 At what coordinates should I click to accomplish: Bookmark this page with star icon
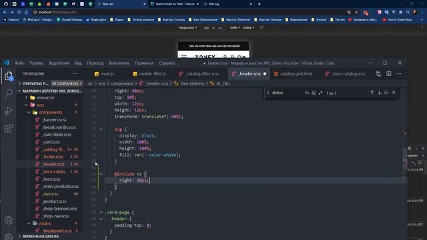coord(356,12)
